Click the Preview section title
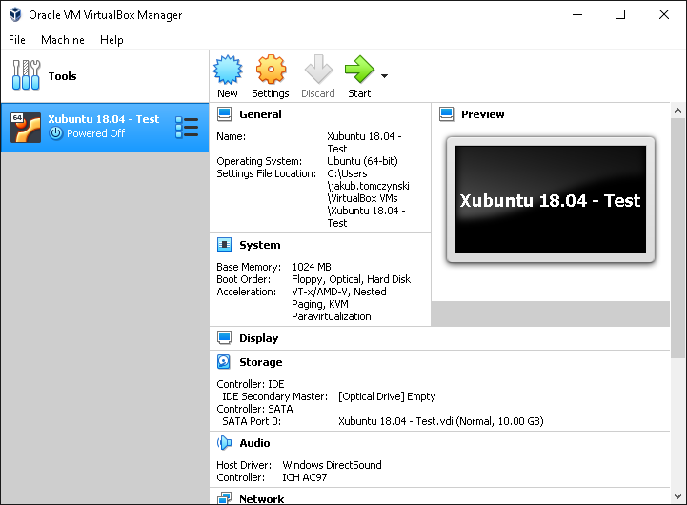 pyautogui.click(x=482, y=114)
